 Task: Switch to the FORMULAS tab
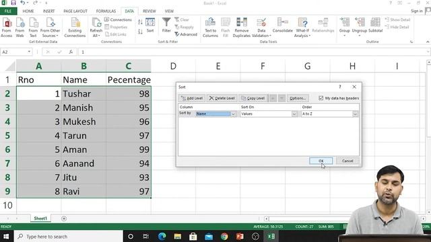click(106, 11)
